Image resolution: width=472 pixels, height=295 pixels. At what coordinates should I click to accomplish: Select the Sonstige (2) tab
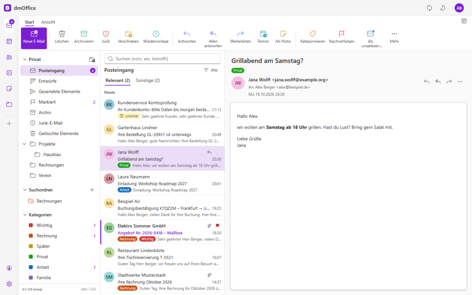pyautogui.click(x=148, y=81)
